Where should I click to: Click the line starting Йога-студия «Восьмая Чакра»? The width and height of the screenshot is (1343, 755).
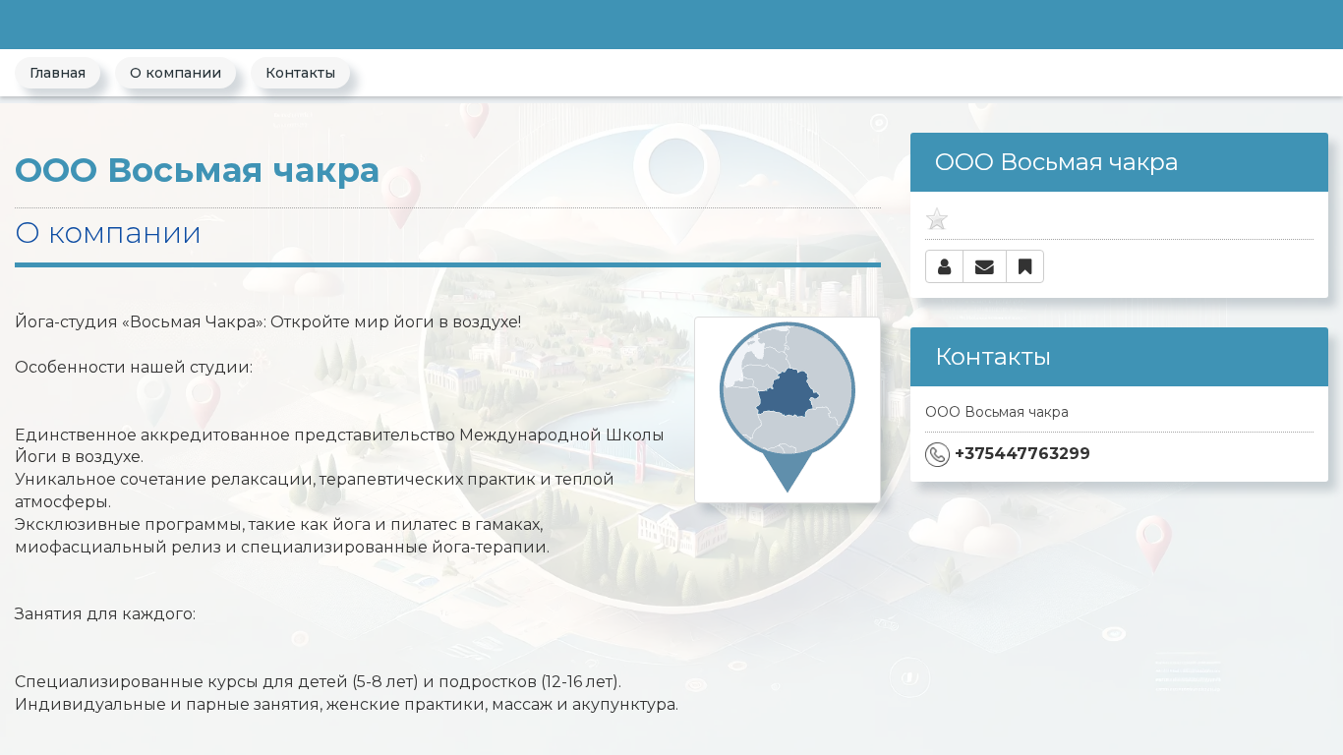tap(267, 321)
